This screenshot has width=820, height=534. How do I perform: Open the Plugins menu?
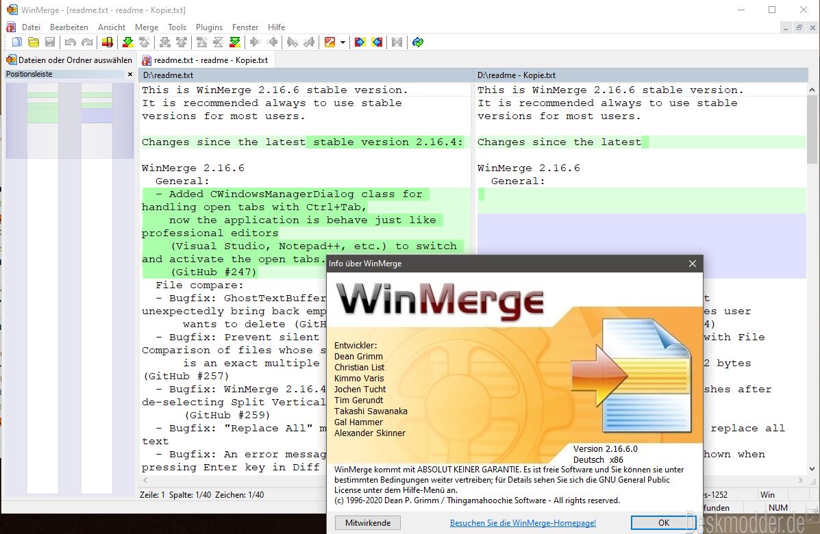(209, 27)
